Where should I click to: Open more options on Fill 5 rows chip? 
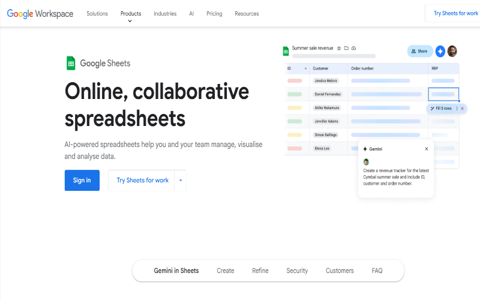click(x=457, y=109)
